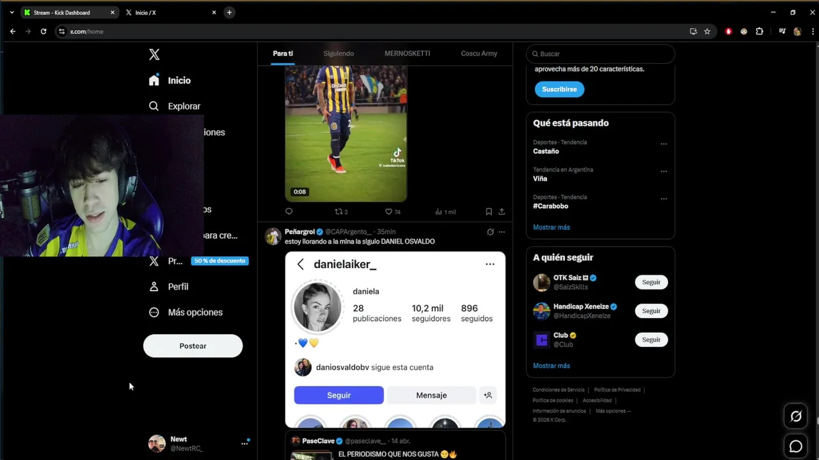Open Inicio home icon
The height and width of the screenshot is (460, 819).
click(154, 80)
